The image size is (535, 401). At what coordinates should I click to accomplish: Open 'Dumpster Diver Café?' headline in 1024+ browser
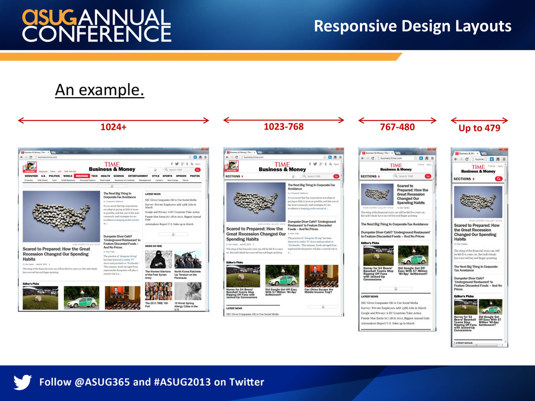(x=122, y=242)
